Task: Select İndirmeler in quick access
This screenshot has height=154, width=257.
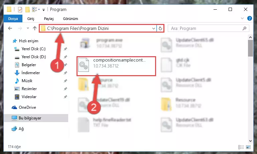Action: coord(31,73)
